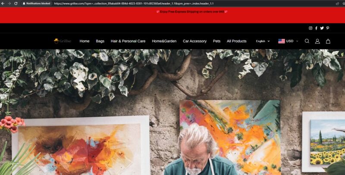Open the user account icon
The width and height of the screenshot is (345, 175).
(x=317, y=41)
